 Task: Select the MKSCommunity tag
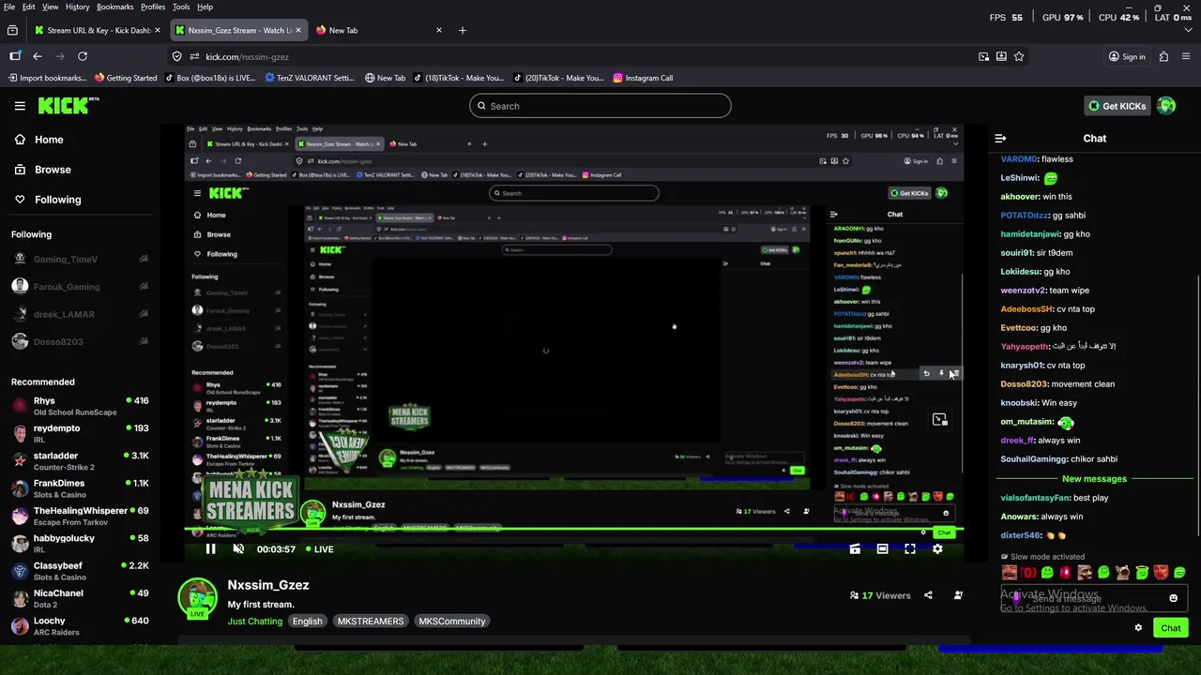(x=452, y=622)
